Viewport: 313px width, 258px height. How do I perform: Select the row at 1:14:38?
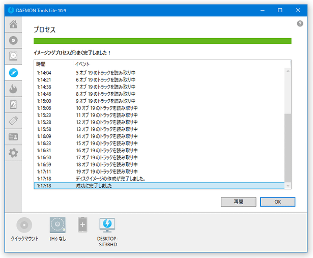coord(159,87)
